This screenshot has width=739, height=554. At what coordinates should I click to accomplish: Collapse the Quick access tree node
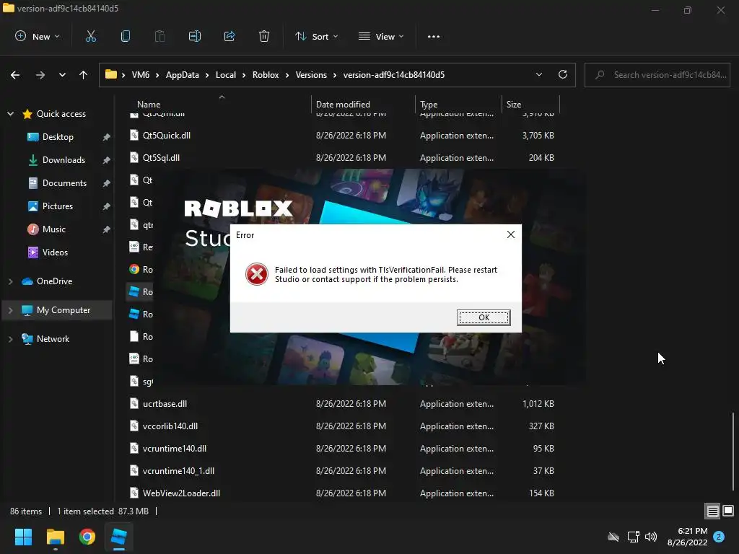pos(10,114)
